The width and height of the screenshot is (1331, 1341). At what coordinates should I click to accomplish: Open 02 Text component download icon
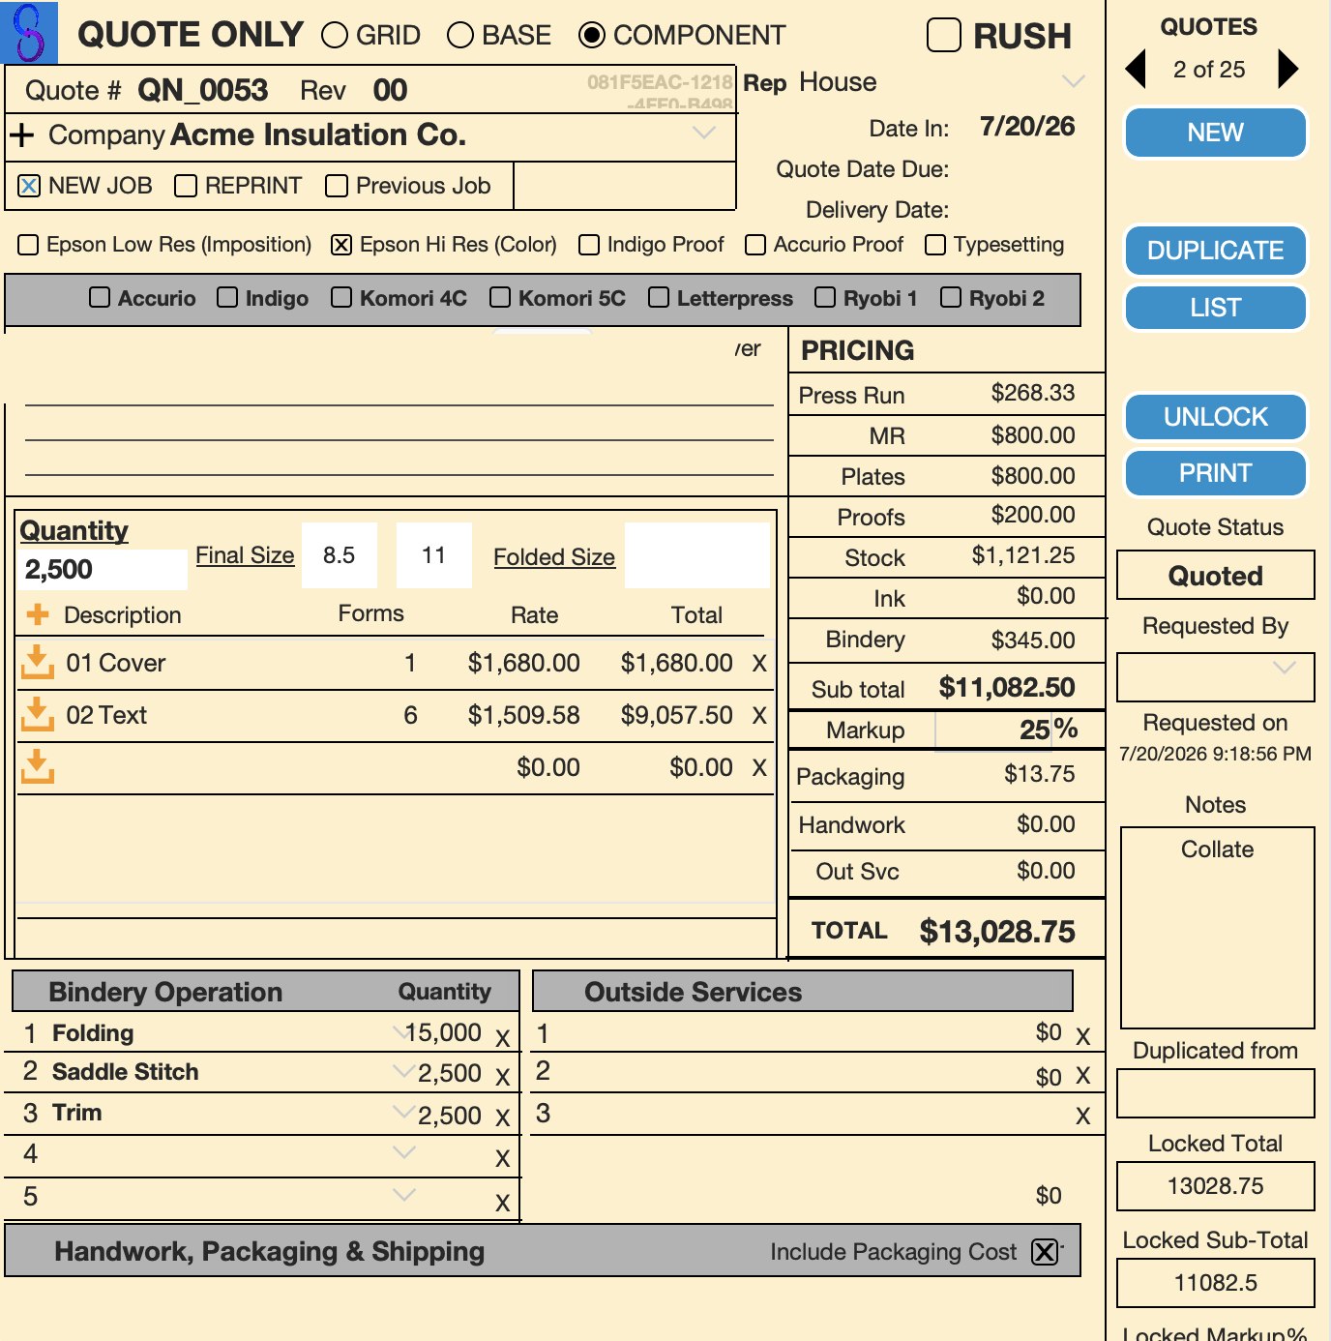pos(38,715)
